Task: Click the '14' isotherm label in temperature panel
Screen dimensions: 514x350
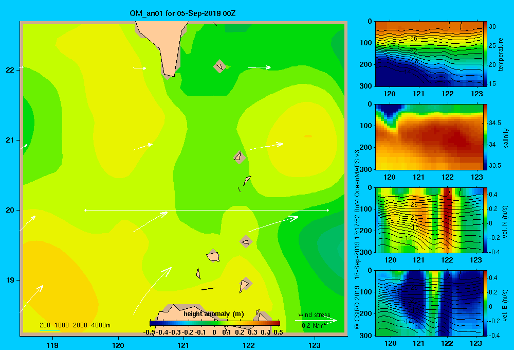Action: 408,72
